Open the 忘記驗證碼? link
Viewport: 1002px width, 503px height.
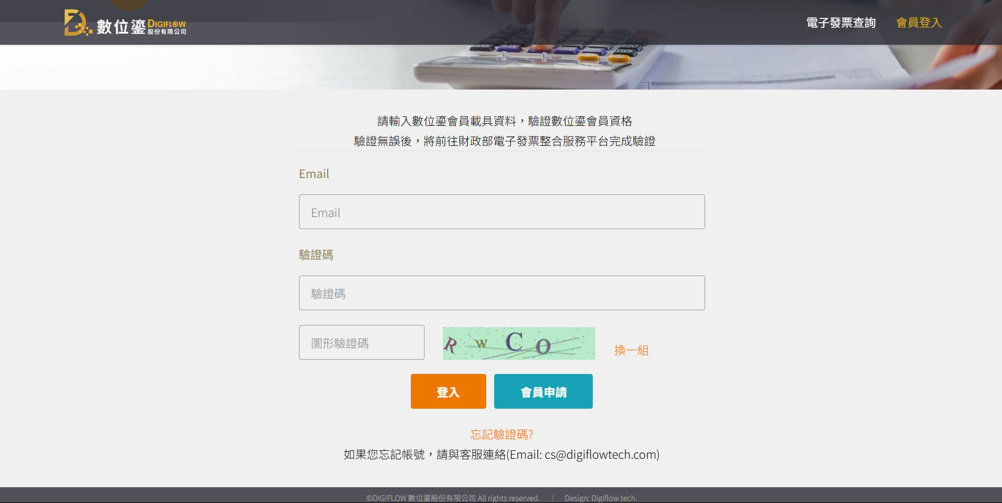(x=502, y=435)
